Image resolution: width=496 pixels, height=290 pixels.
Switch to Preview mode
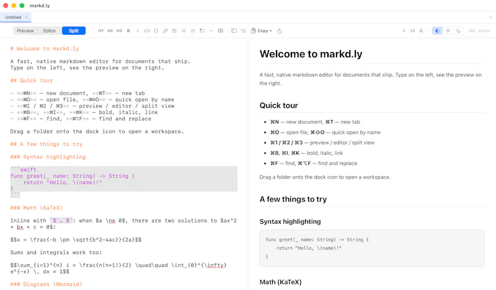tap(25, 31)
